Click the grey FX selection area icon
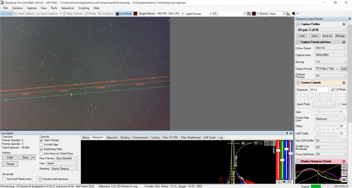352x188 pixels. pos(249,13)
